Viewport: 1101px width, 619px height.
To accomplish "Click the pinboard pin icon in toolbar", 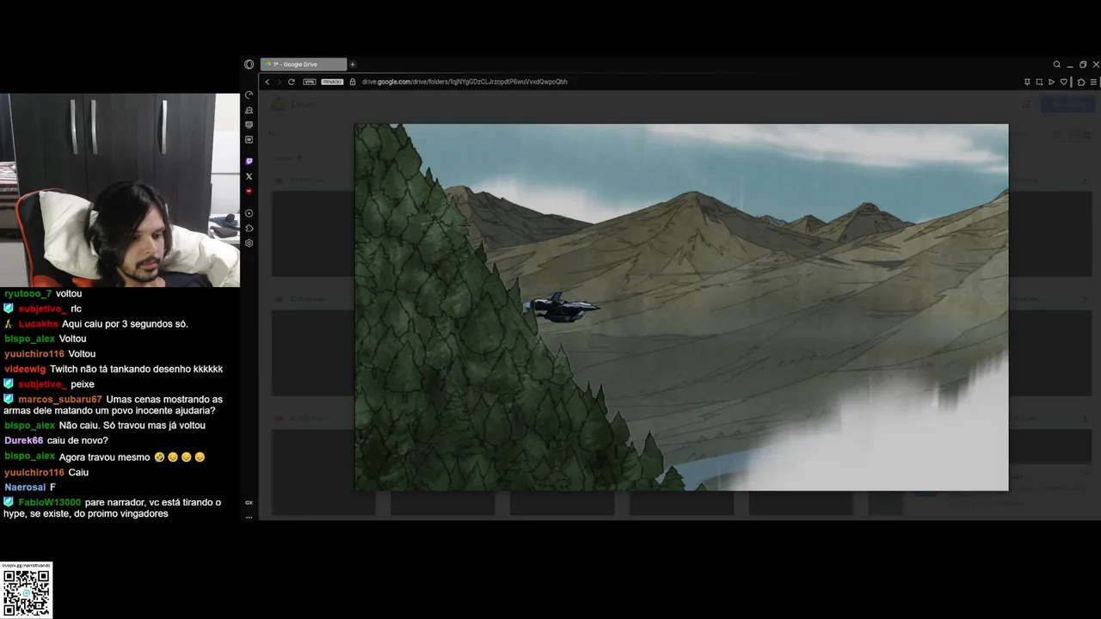I will [1027, 82].
